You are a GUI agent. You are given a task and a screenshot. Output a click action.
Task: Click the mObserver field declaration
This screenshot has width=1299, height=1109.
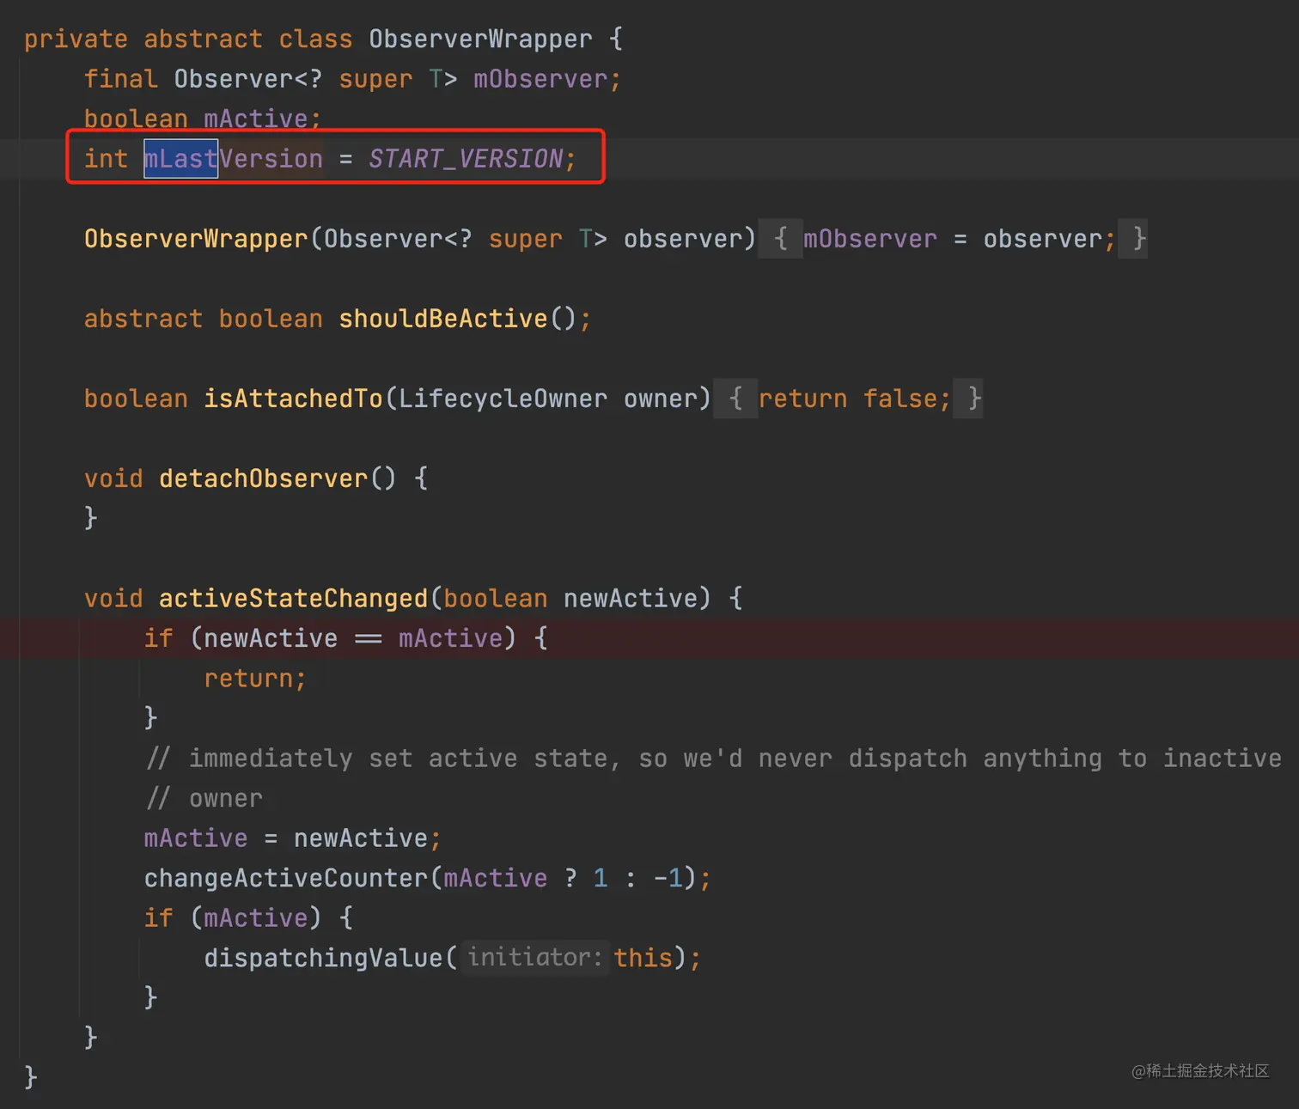(x=540, y=79)
